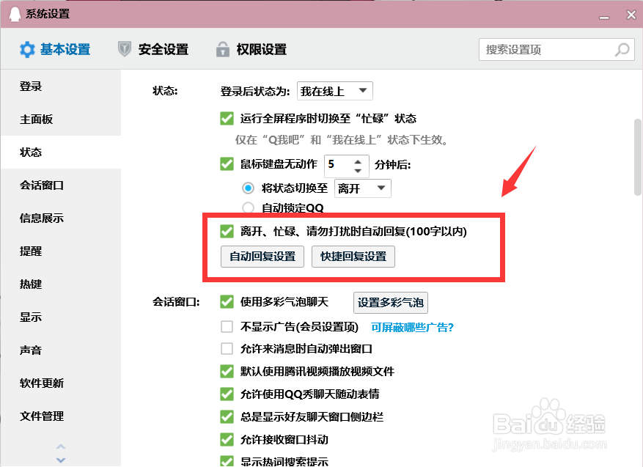Screen dimensions: 643x467
Task: Switch to the 声音 settings section
Action: point(30,350)
